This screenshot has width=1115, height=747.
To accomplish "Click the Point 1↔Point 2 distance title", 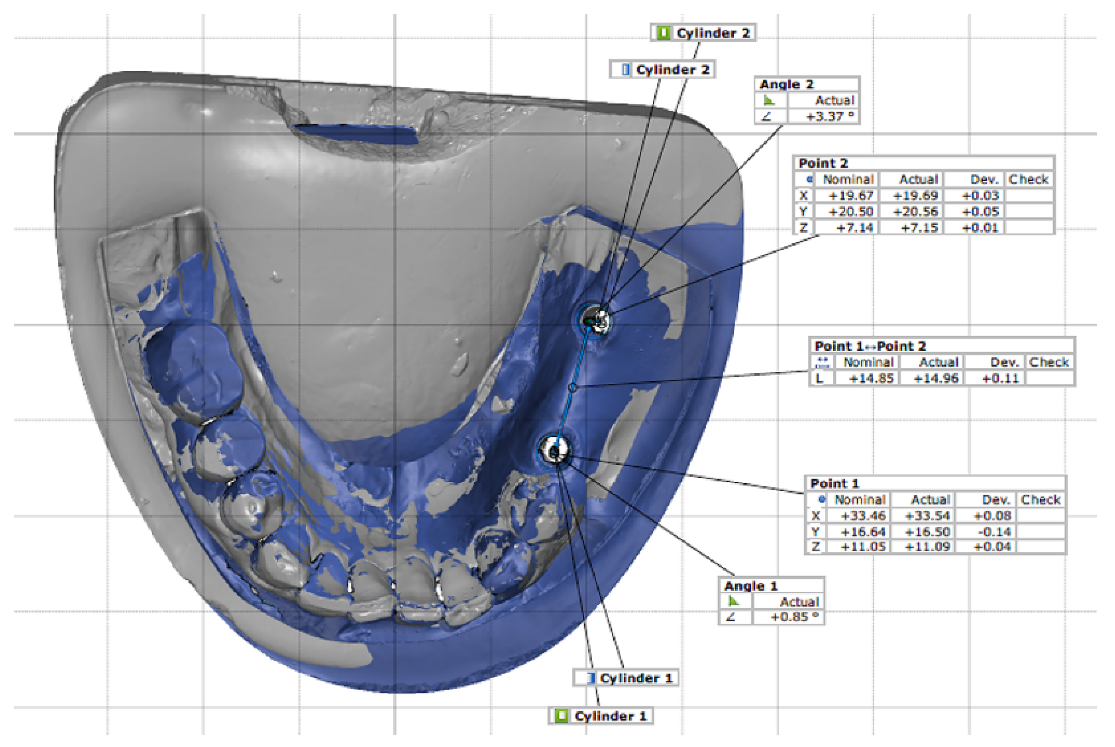I will pyautogui.click(x=870, y=346).
